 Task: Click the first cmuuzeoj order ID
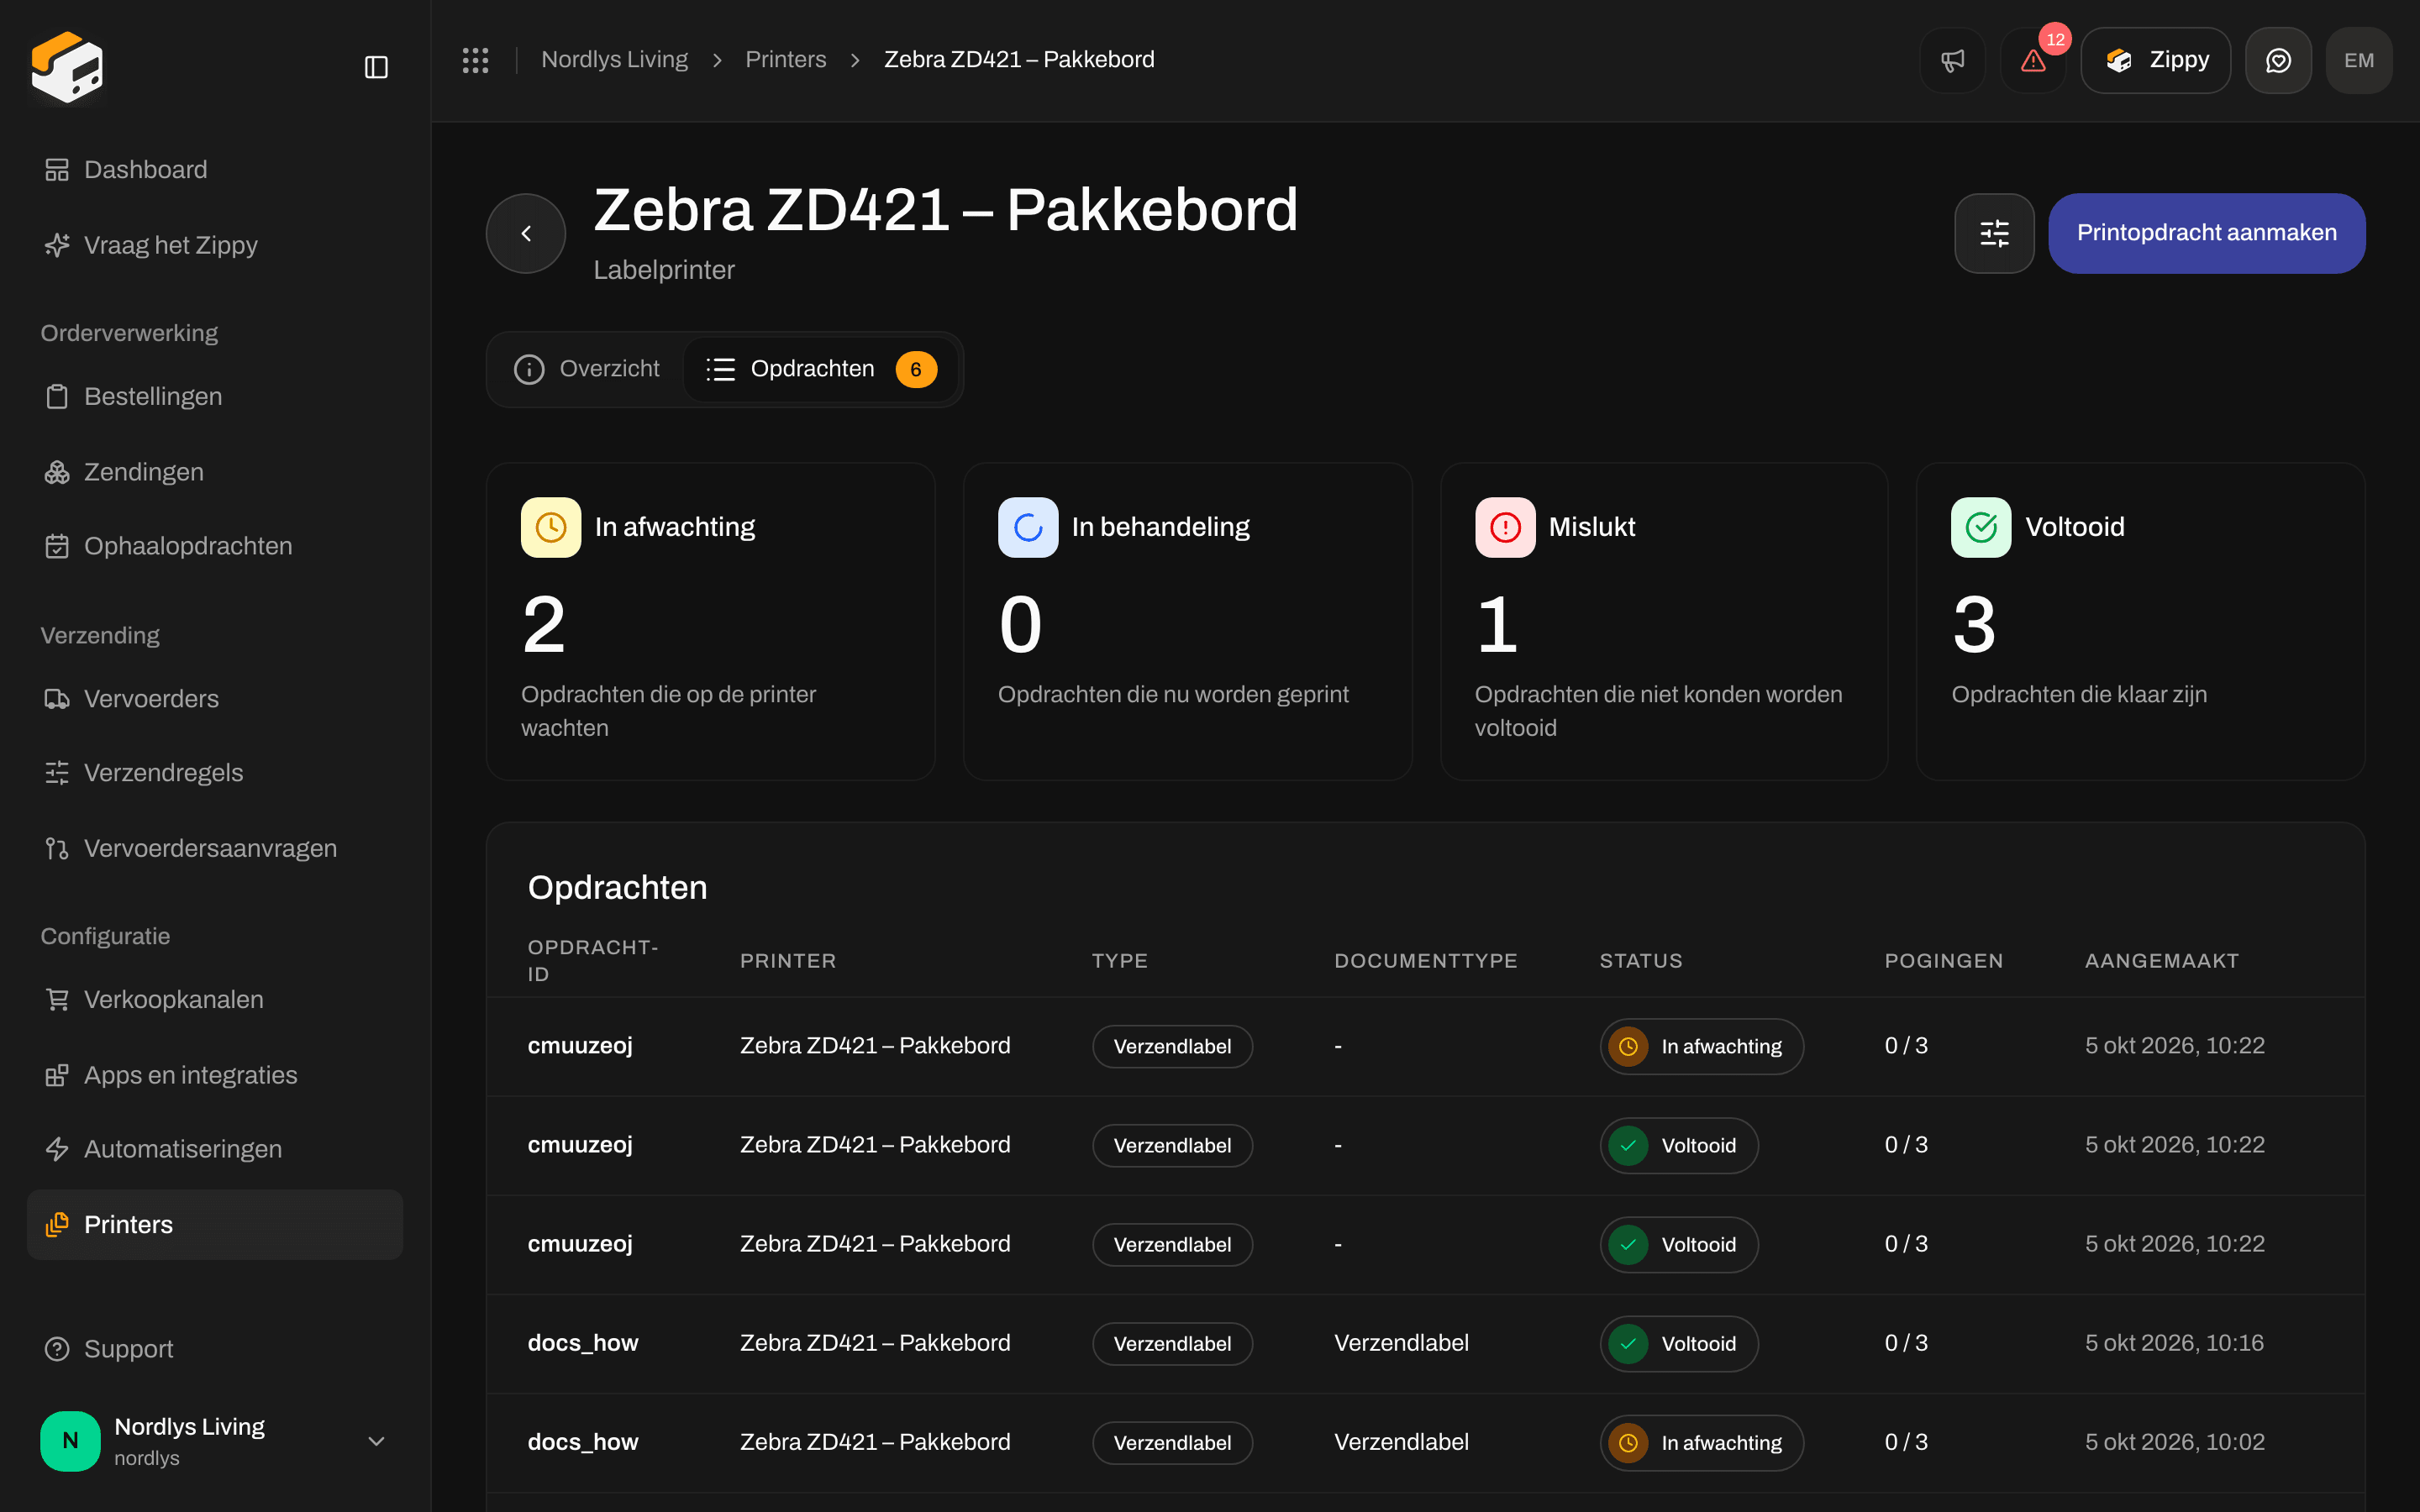coord(580,1046)
